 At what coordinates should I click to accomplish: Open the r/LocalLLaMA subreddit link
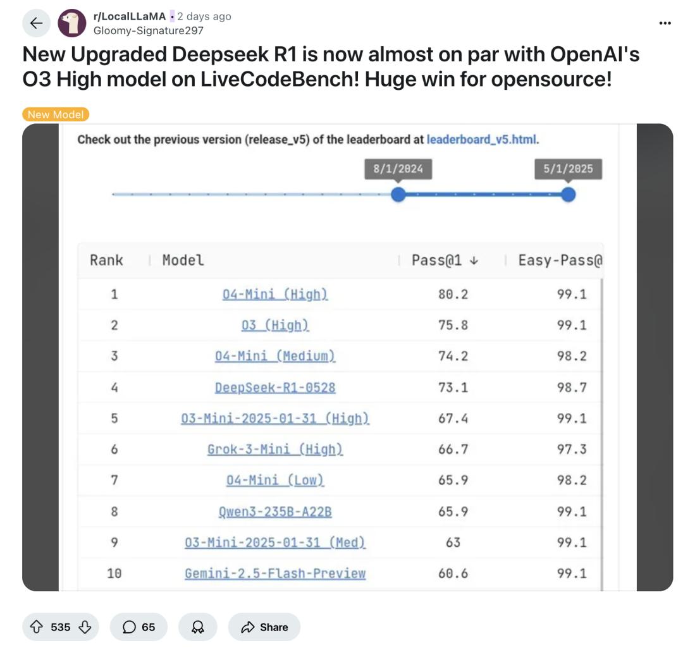[x=129, y=16]
